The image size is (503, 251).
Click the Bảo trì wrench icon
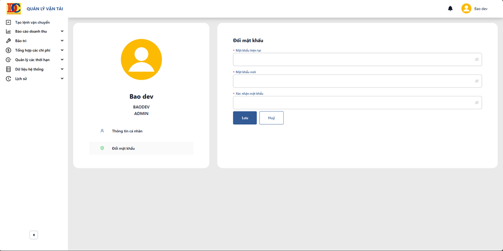pos(9,41)
